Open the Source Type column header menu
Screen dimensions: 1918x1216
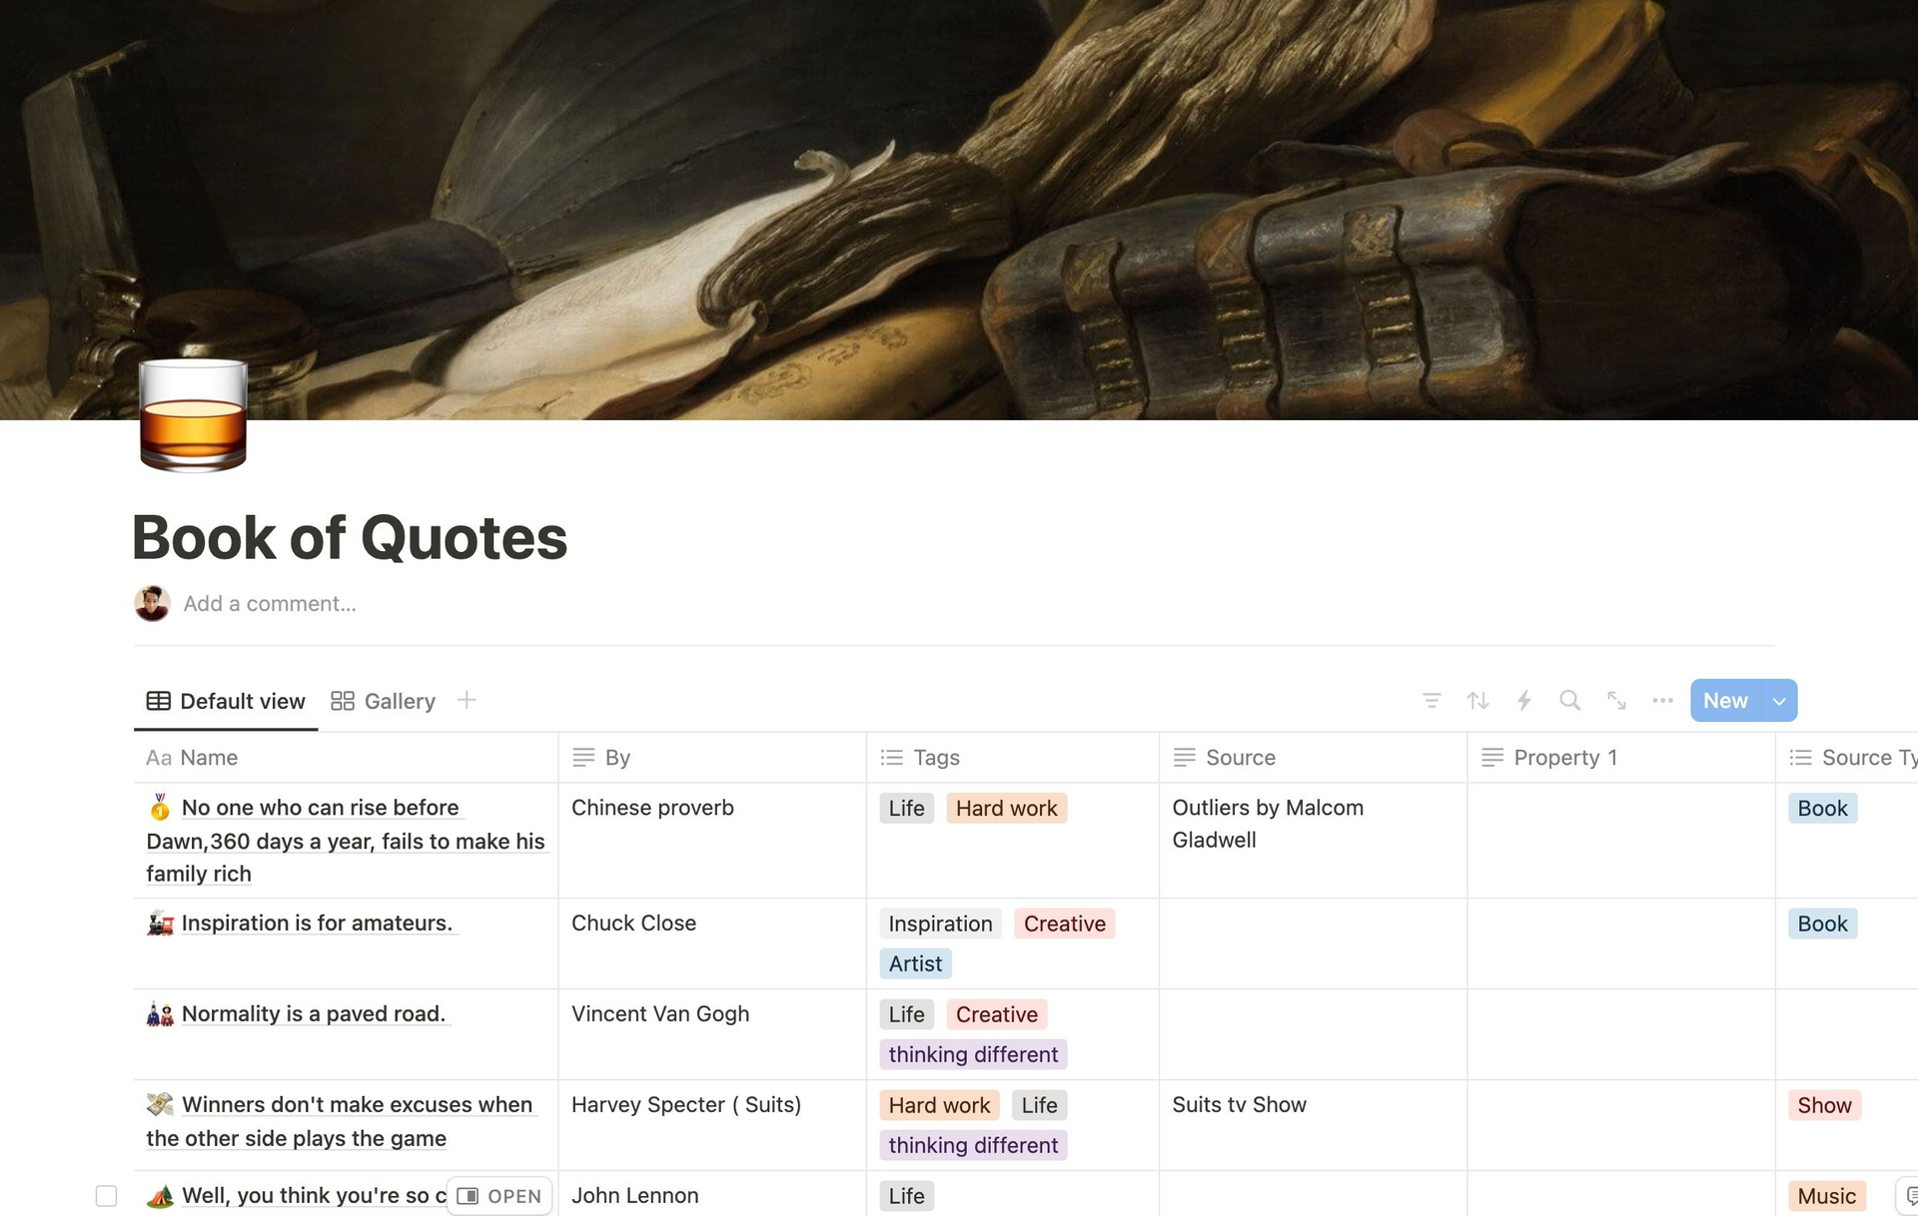(x=1847, y=758)
